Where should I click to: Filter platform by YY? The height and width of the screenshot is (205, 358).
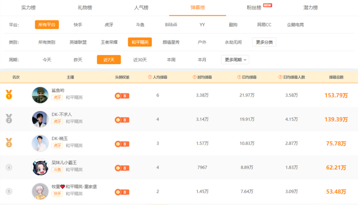(202, 25)
